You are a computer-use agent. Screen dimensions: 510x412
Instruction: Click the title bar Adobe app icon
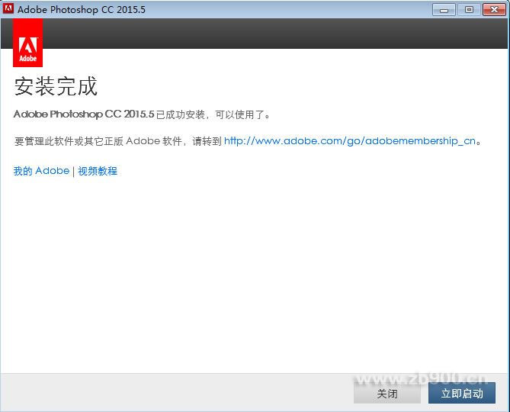[x=8, y=9]
